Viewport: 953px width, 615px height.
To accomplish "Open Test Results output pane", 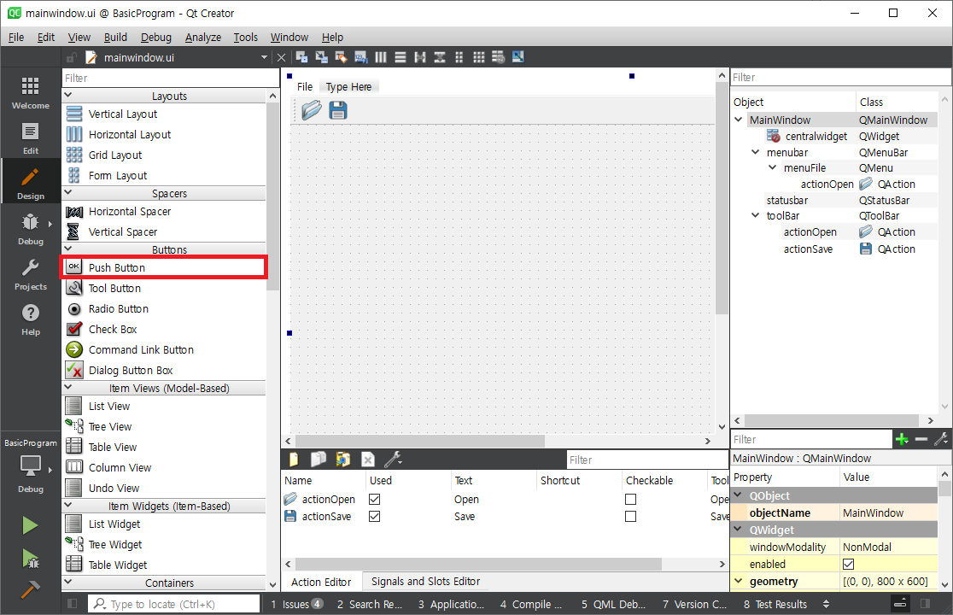I will point(775,604).
